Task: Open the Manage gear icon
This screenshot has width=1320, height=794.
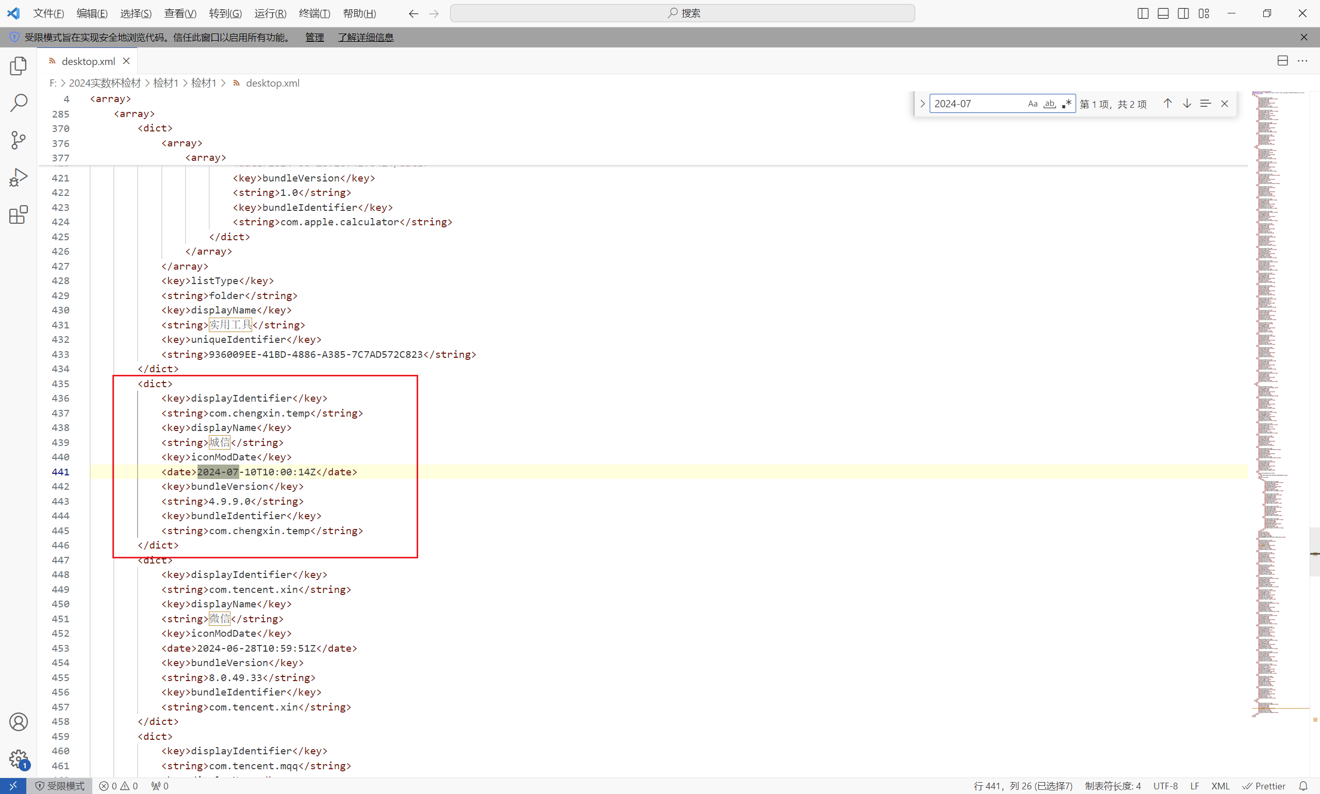Action: pos(18,759)
